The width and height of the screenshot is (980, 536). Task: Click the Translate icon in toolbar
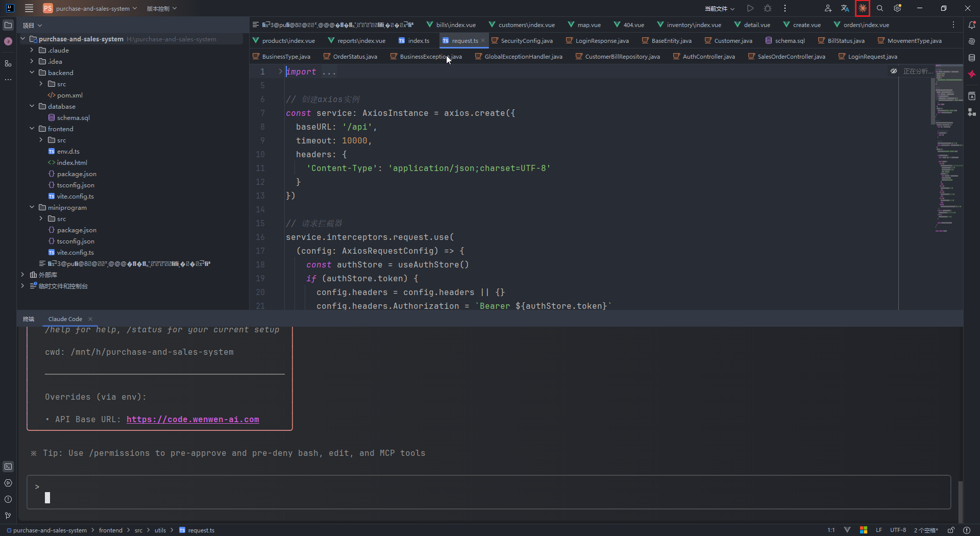845,8
